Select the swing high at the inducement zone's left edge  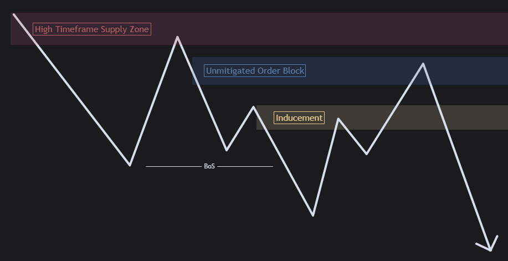pyautogui.click(x=254, y=107)
